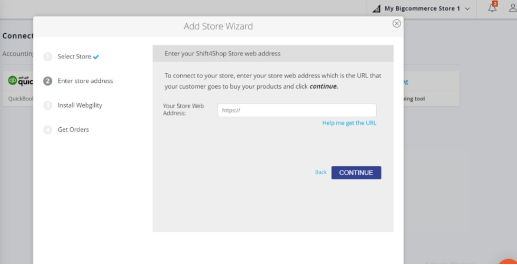517x265 pixels.
Task: Click the BigCommerce logo icon
Action: (x=376, y=9)
